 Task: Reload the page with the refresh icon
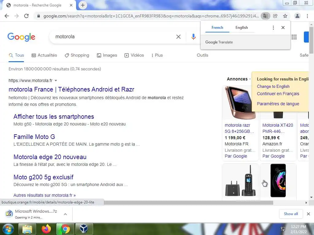26,16
